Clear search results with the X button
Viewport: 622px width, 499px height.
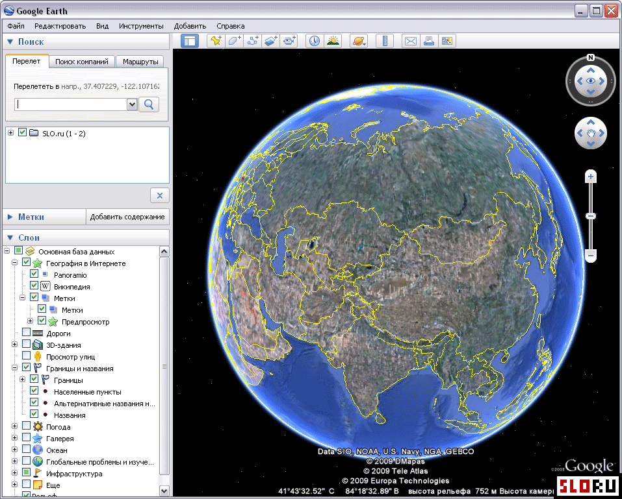tap(160, 195)
